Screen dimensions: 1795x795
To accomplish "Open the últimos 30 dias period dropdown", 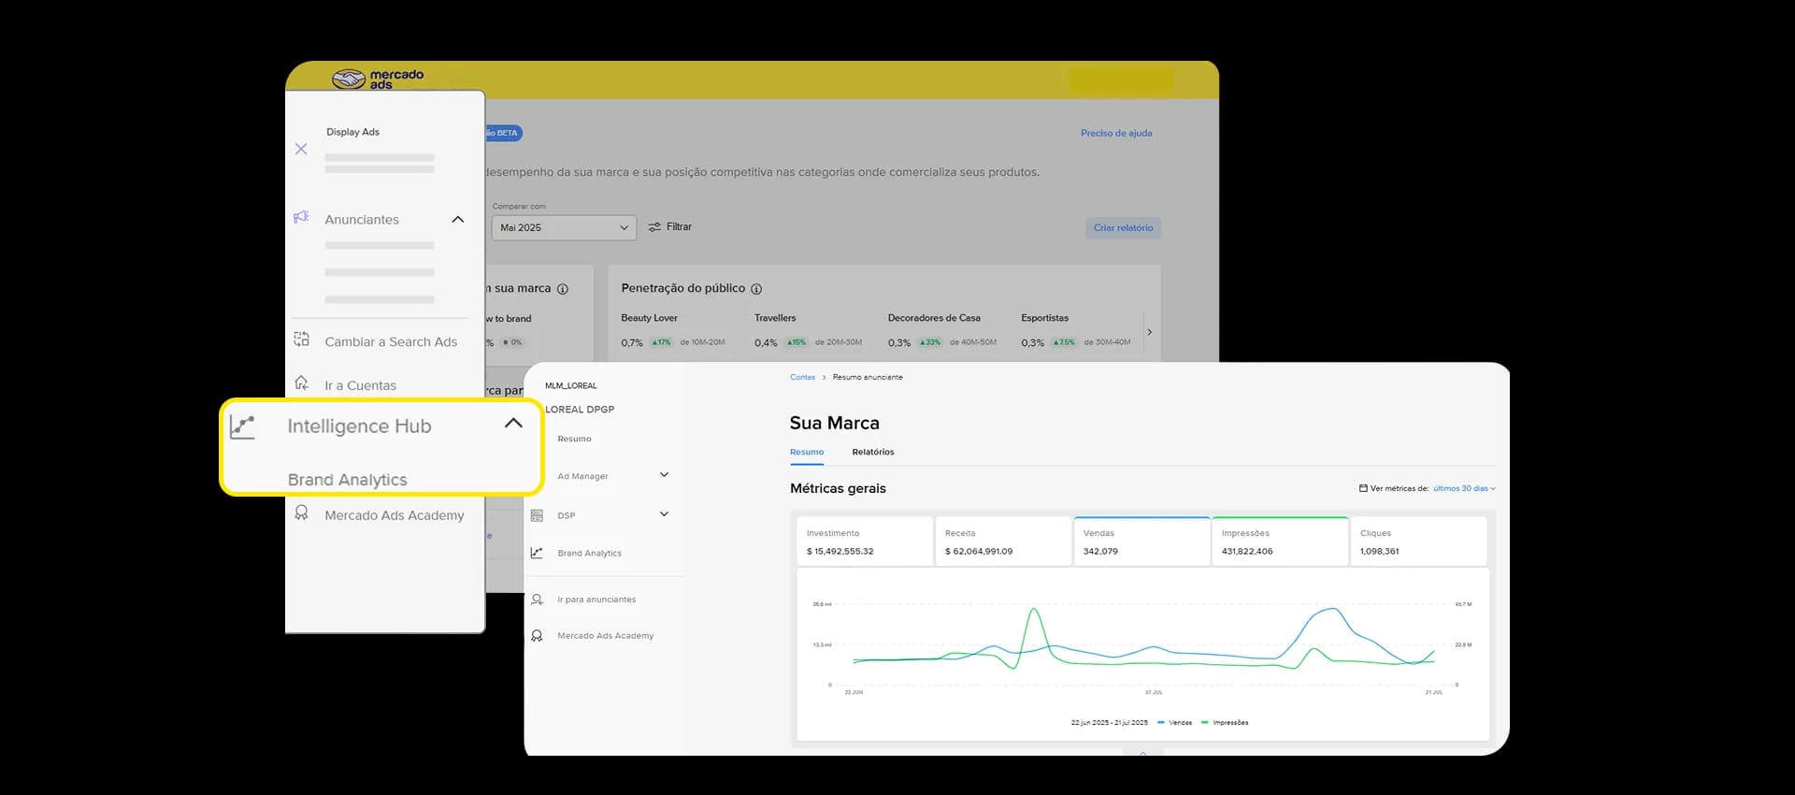I will (1464, 488).
